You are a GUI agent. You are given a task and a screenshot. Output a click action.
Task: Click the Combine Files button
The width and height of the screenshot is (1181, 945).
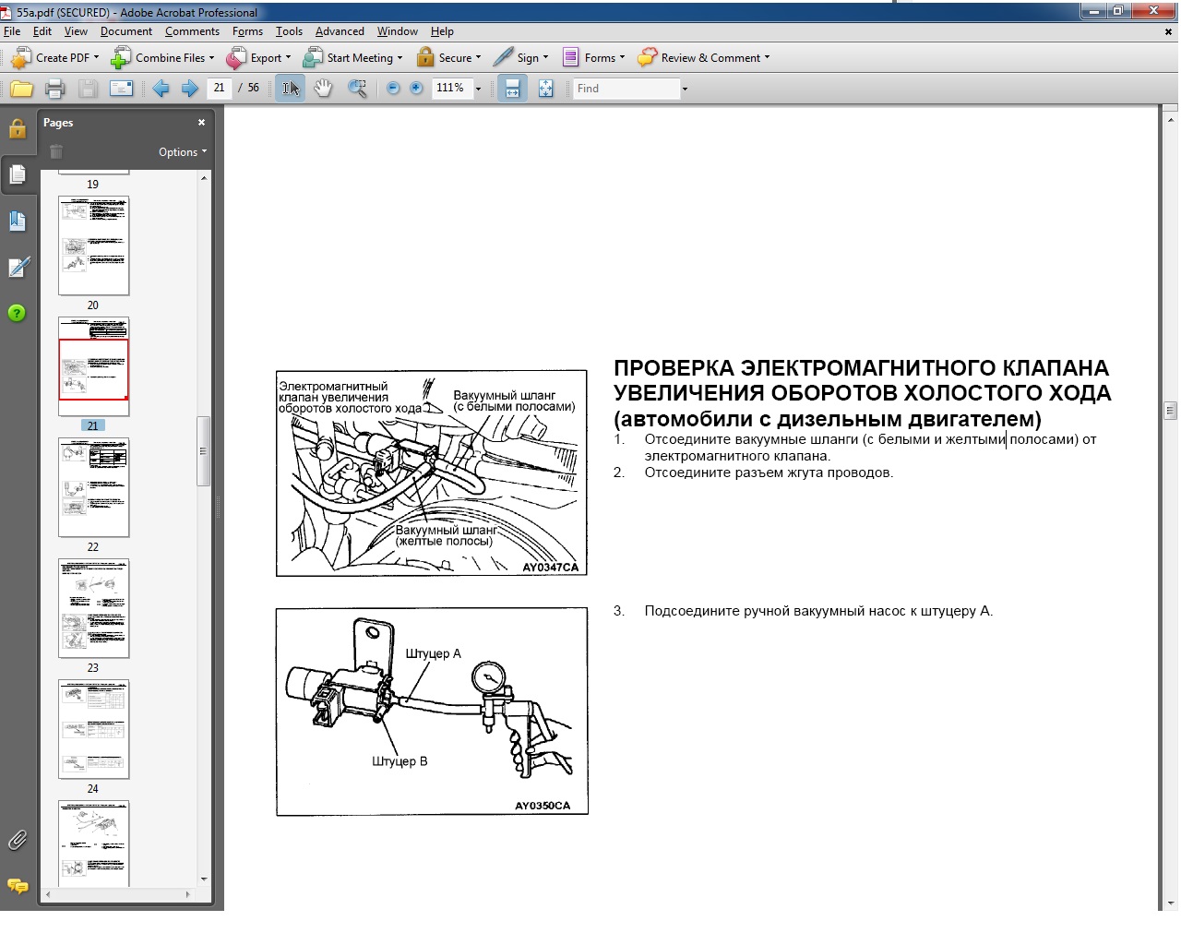pos(162,58)
